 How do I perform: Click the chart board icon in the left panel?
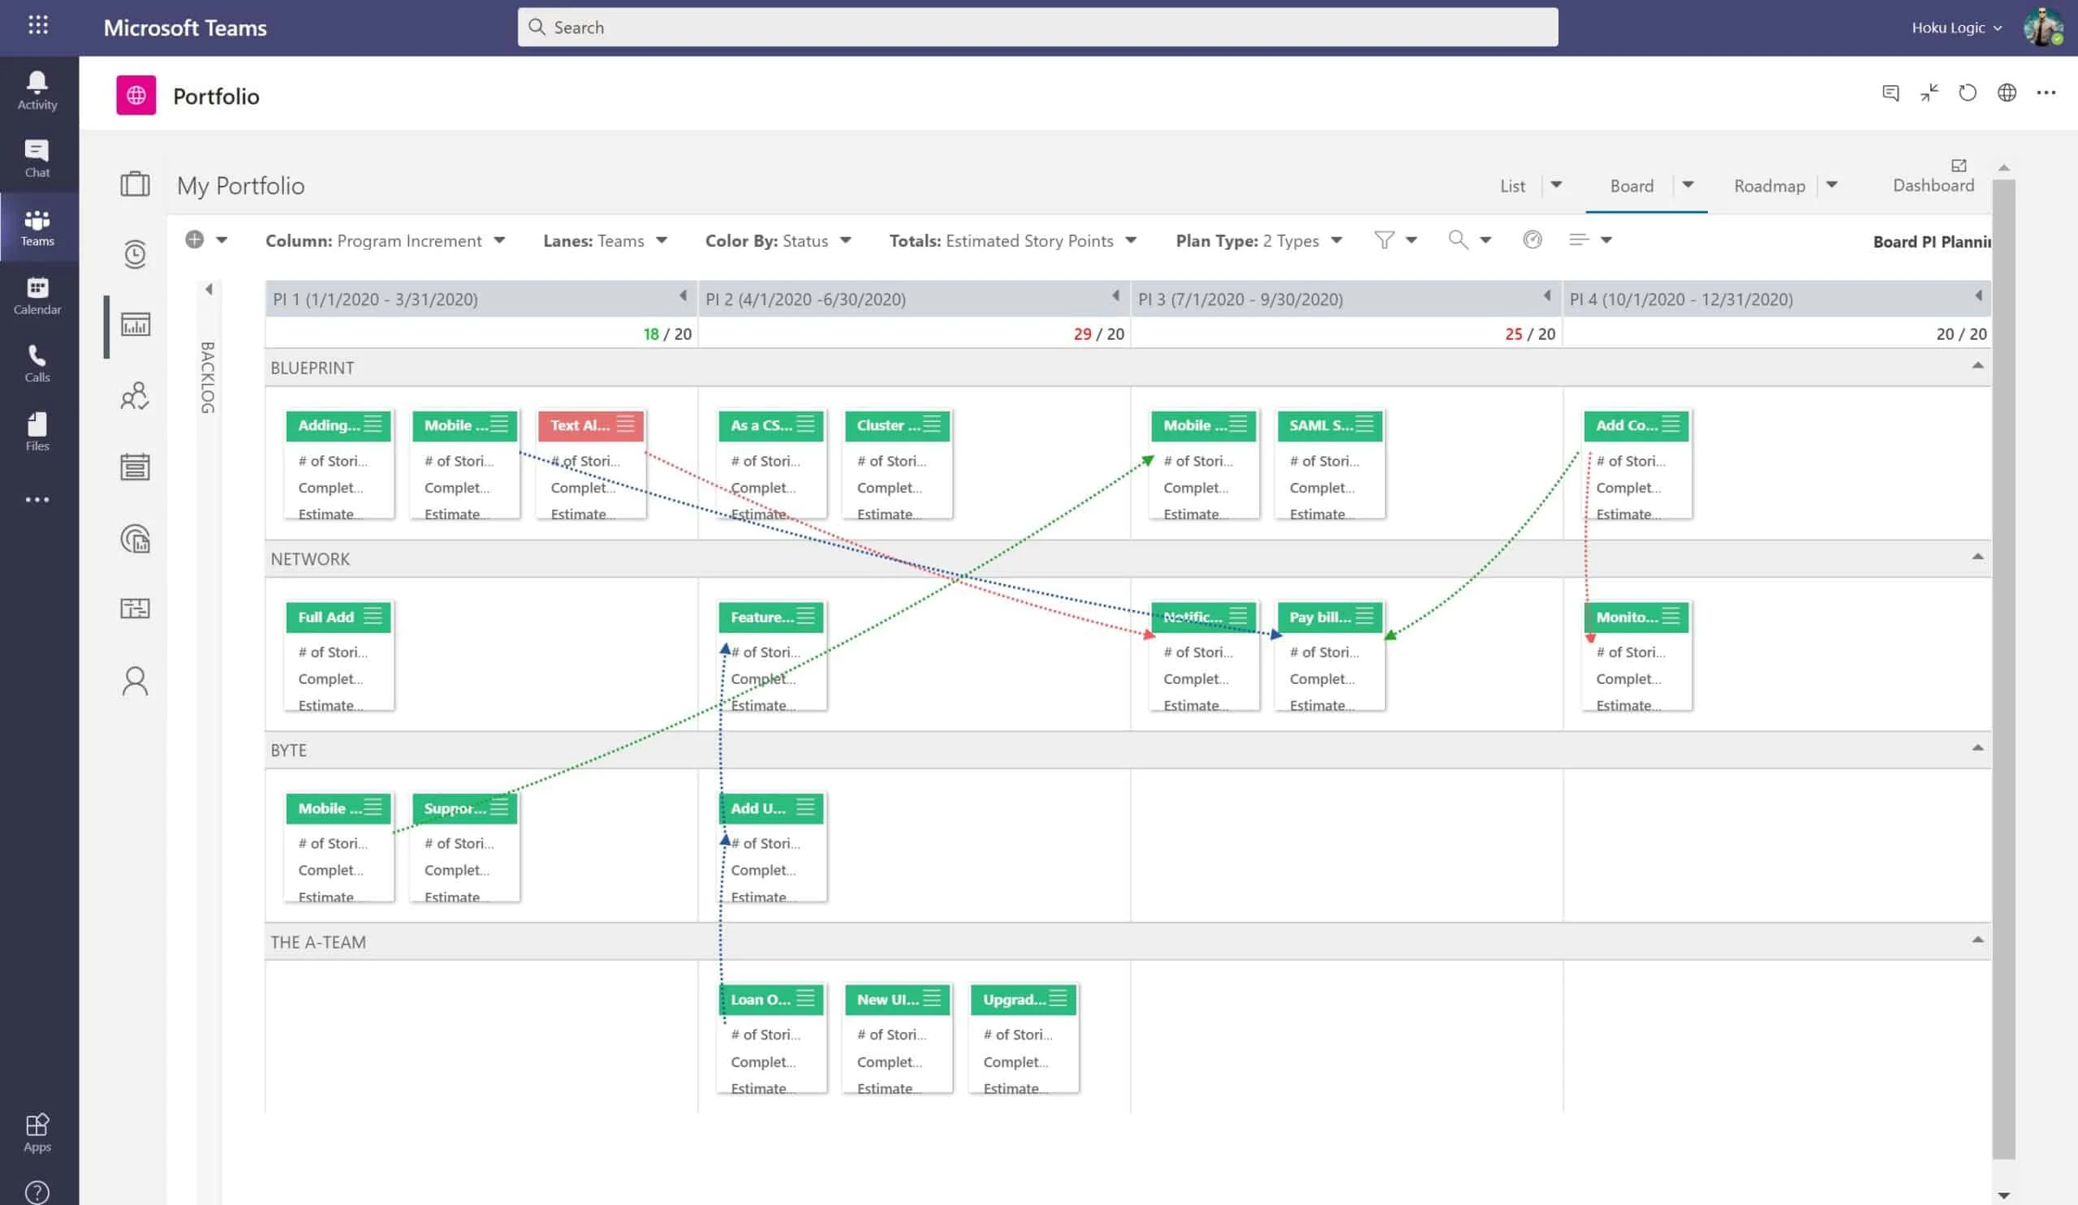(135, 325)
